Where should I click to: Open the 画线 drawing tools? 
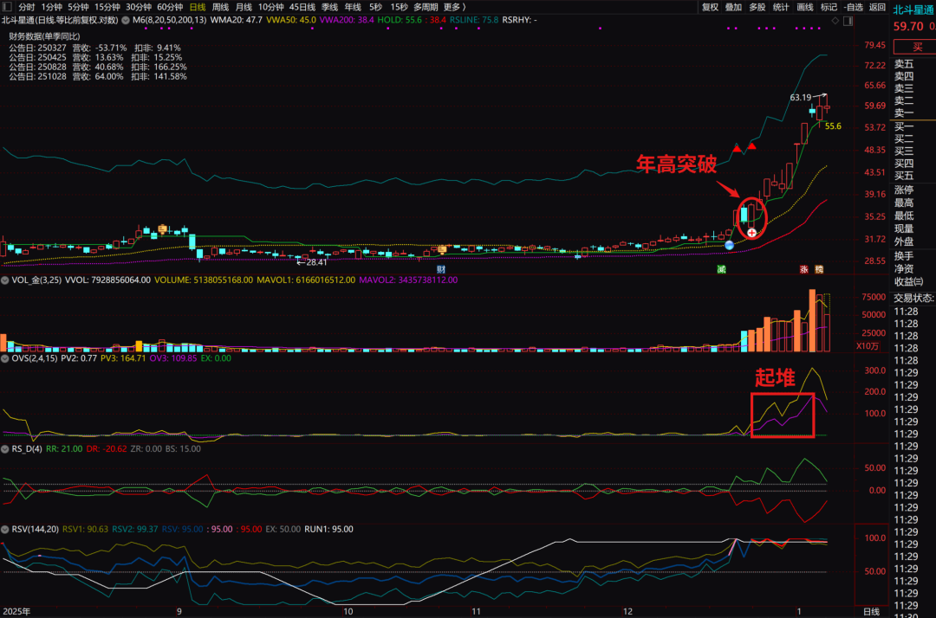804,7
